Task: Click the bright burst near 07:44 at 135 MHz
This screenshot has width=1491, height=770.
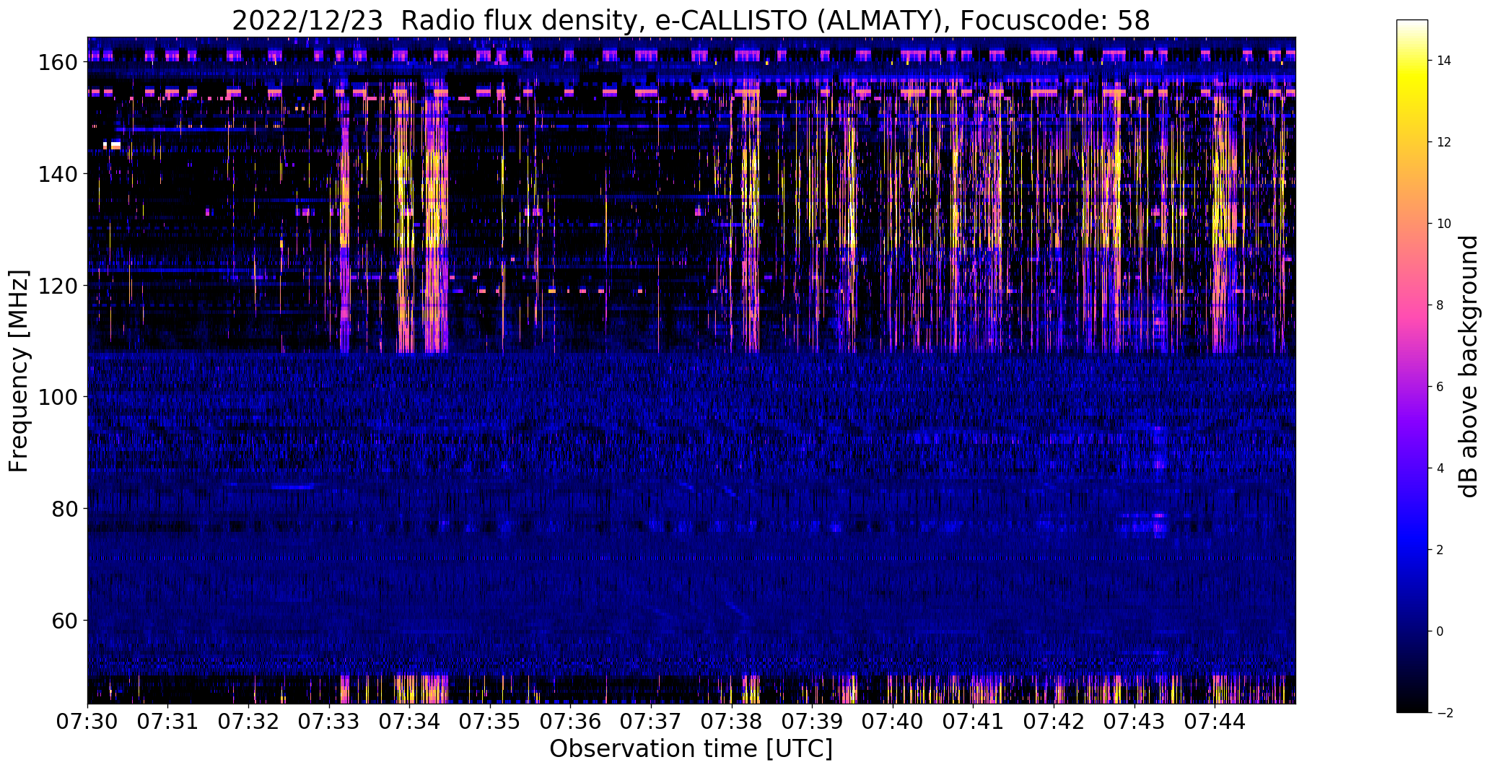Action: [x=1223, y=202]
